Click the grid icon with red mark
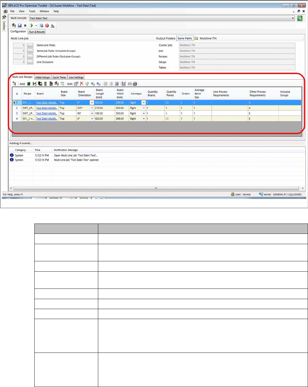The width and height of the screenshot is (308, 387). point(116,84)
